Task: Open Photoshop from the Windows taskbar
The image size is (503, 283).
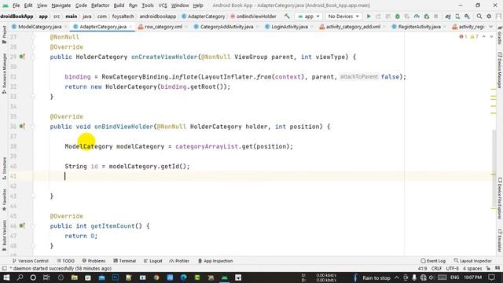Action: point(116,277)
